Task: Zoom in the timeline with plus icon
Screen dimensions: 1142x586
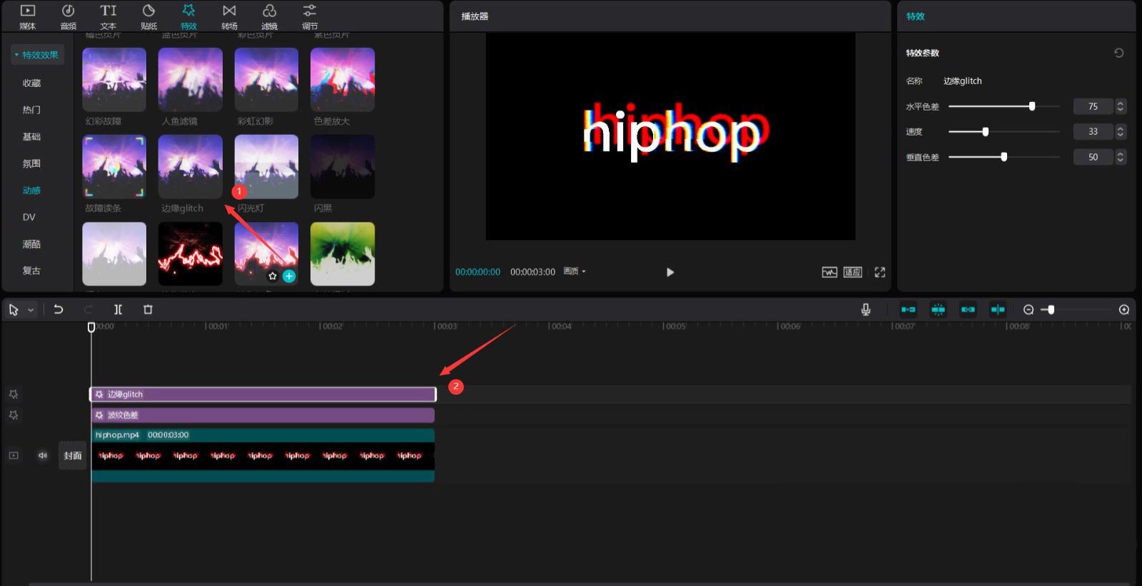Action: pyautogui.click(x=1123, y=309)
